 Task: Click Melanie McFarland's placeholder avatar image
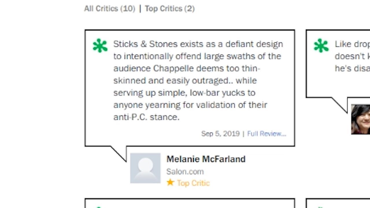[x=145, y=168]
